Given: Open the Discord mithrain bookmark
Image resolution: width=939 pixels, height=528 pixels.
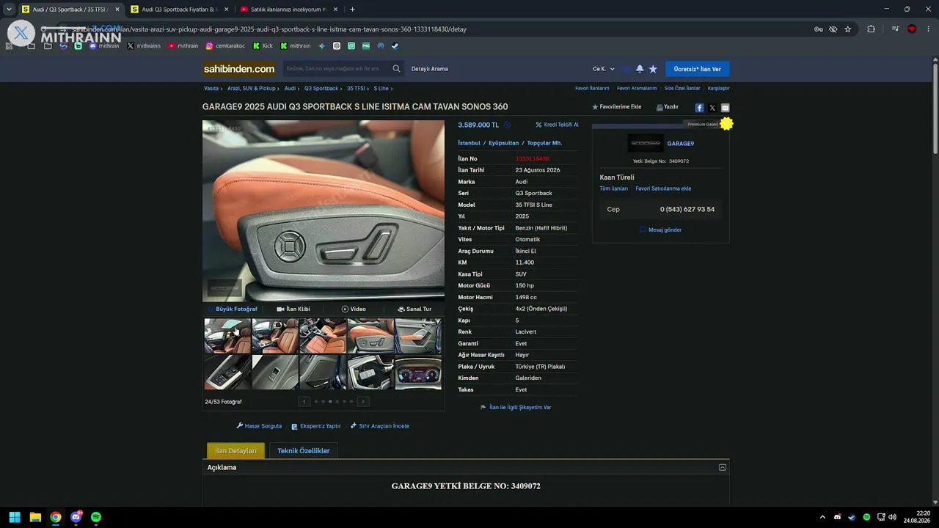Looking at the screenshot, I should point(104,45).
